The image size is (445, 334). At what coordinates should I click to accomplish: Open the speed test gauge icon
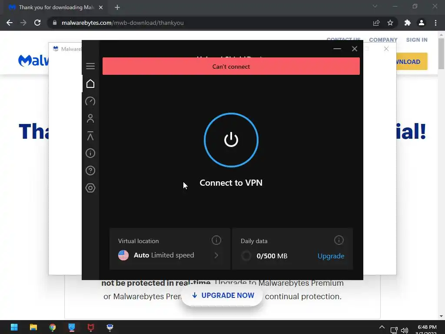pos(90,101)
